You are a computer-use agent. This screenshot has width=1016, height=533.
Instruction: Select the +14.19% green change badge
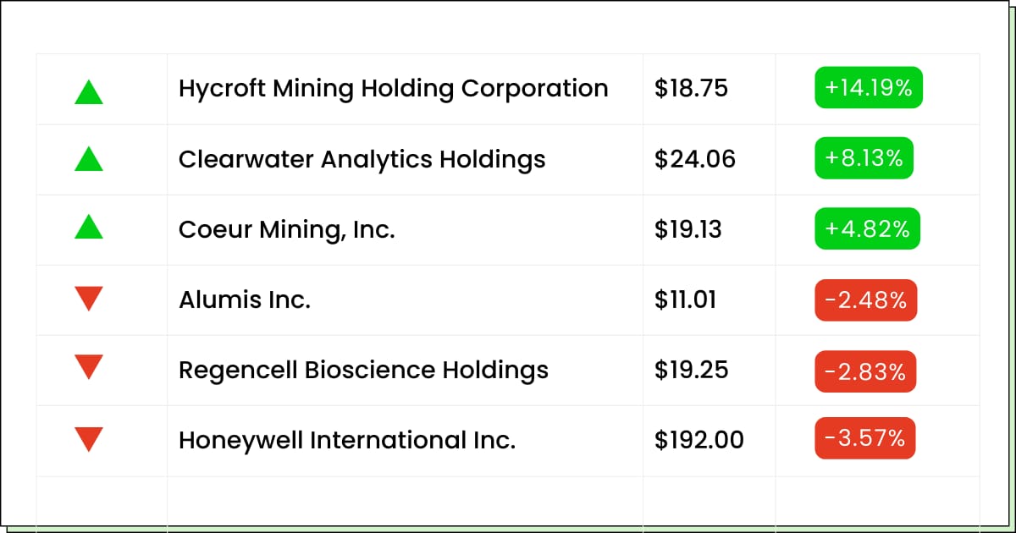pos(869,88)
